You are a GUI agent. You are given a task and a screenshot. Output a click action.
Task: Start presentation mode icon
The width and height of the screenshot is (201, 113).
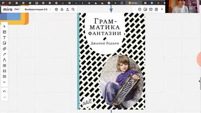point(151,9)
